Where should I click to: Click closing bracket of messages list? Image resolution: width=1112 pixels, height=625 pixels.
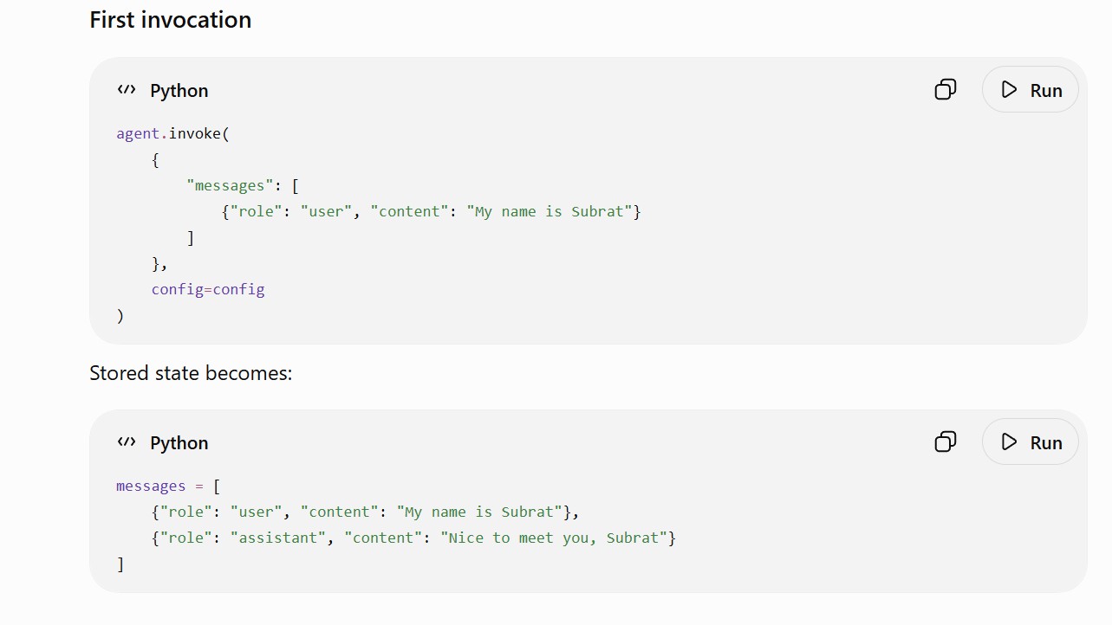tap(120, 564)
